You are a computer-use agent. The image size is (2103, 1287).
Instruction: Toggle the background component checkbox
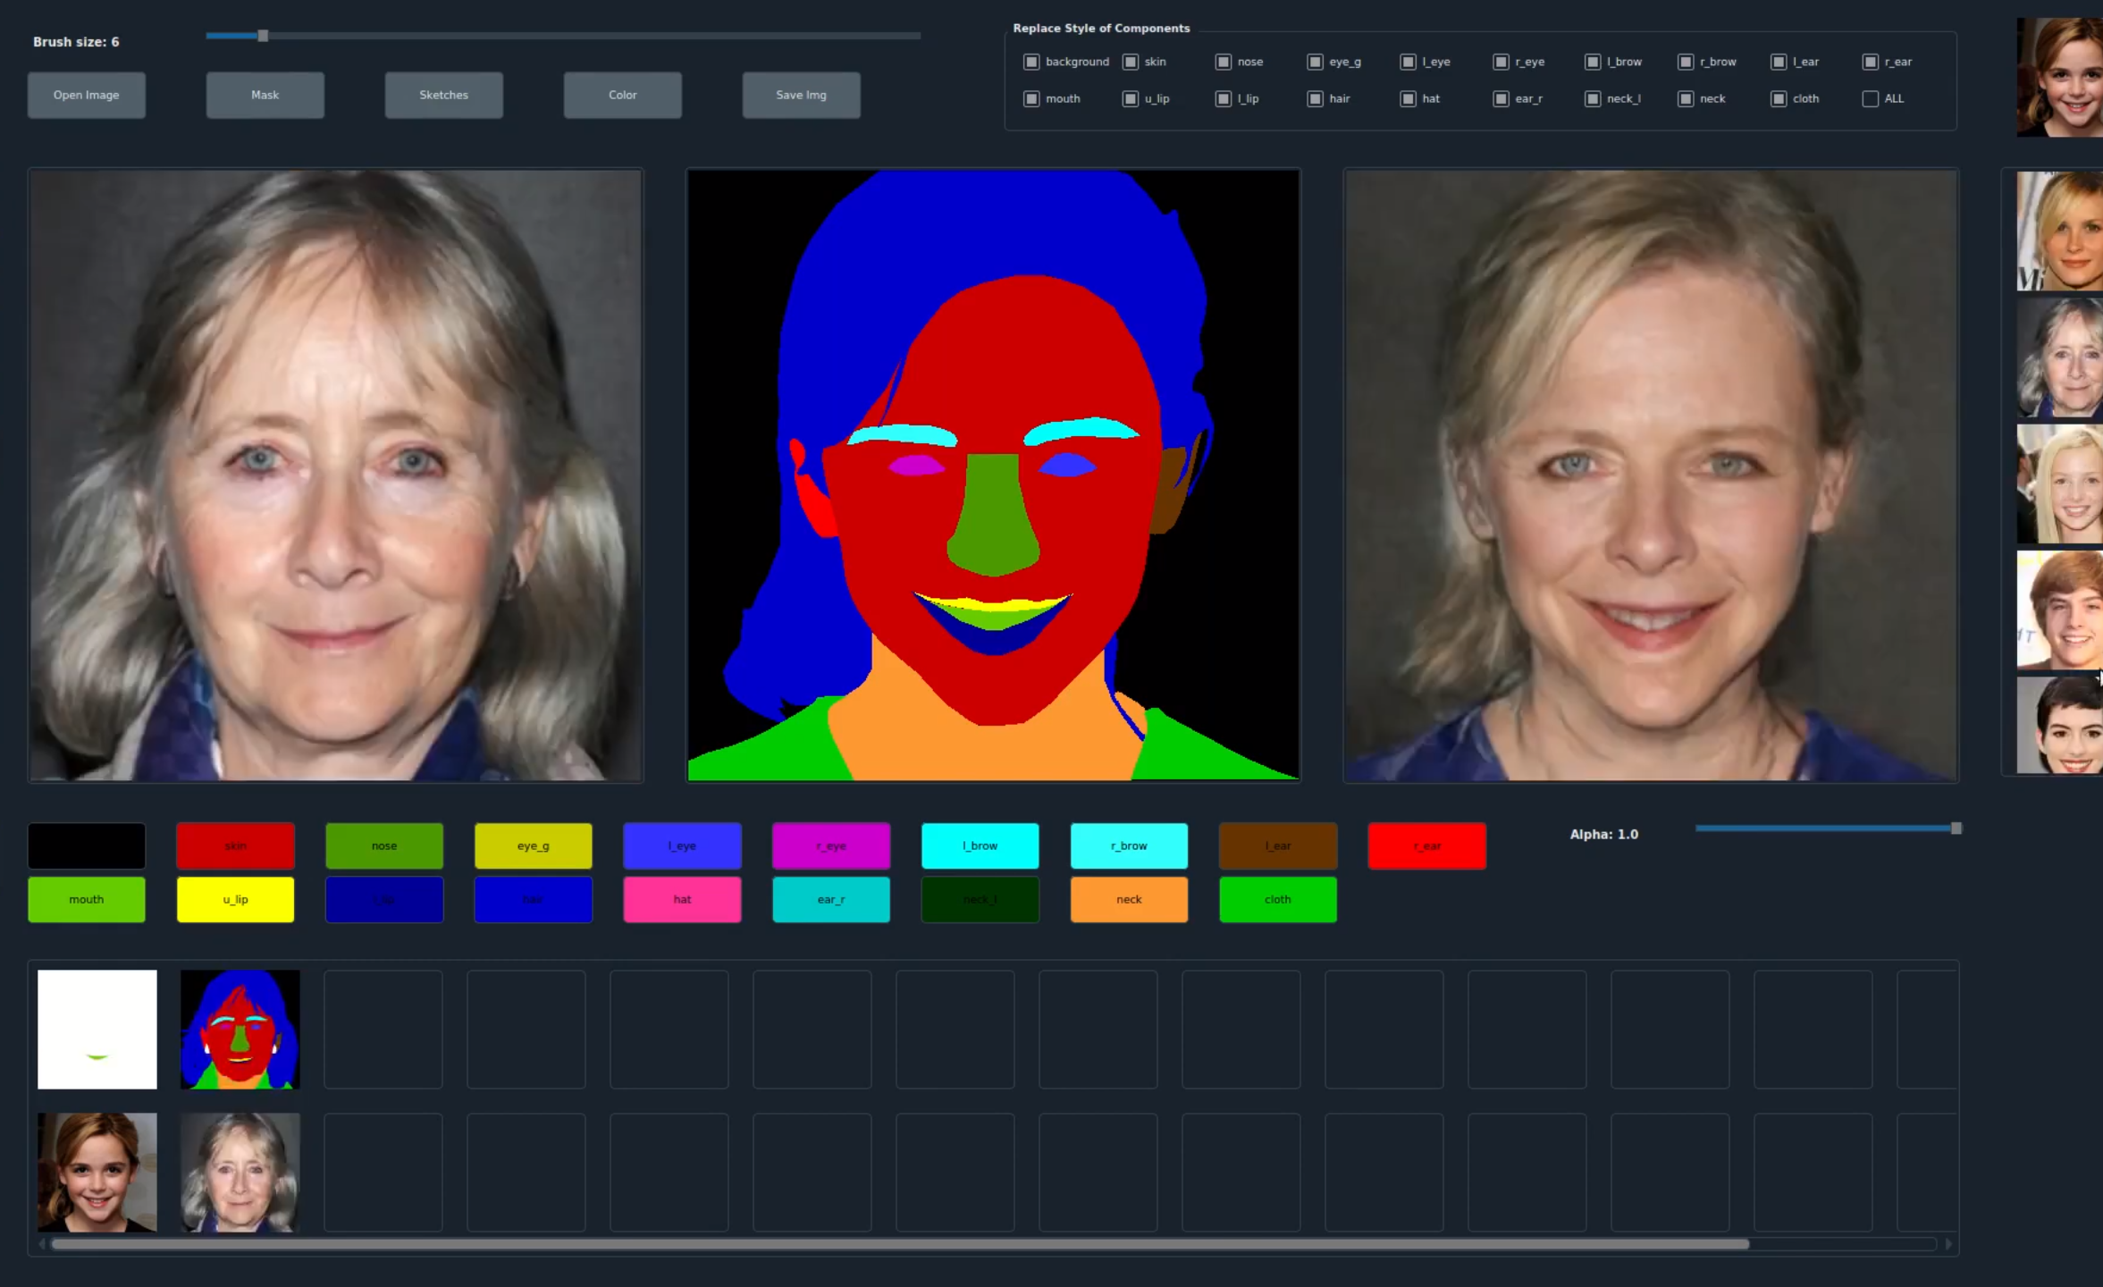click(1031, 62)
